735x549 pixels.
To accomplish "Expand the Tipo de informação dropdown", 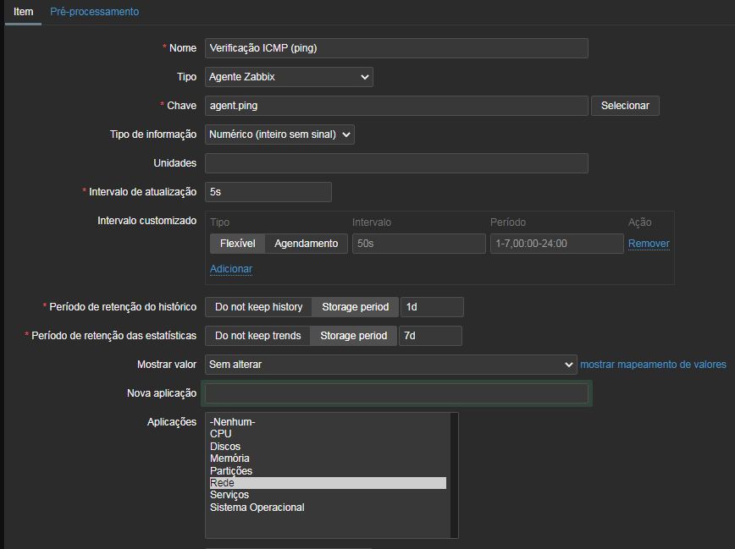I will (279, 135).
